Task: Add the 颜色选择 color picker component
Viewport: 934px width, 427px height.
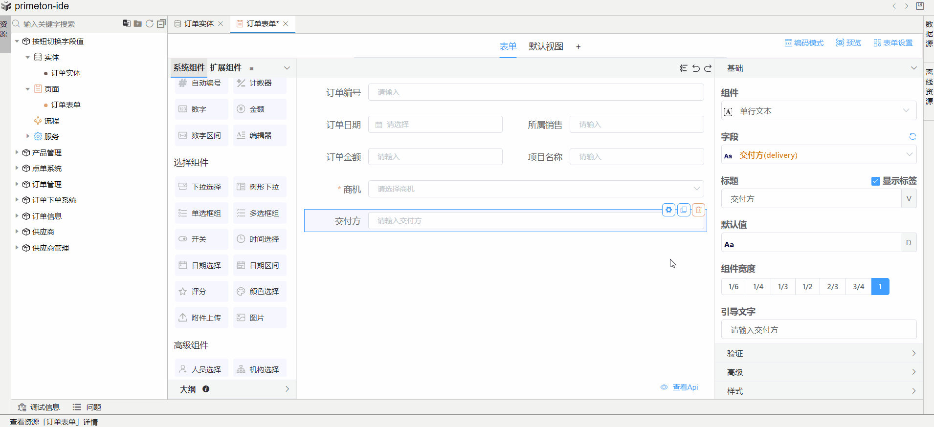Action: pyautogui.click(x=259, y=292)
